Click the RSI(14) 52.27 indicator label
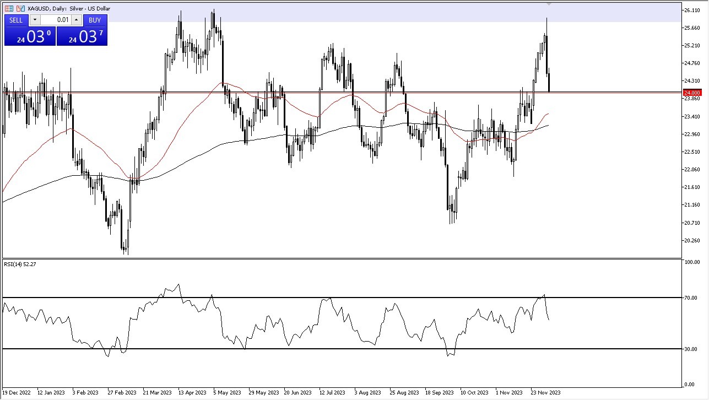The width and height of the screenshot is (709, 400). pyautogui.click(x=20, y=264)
